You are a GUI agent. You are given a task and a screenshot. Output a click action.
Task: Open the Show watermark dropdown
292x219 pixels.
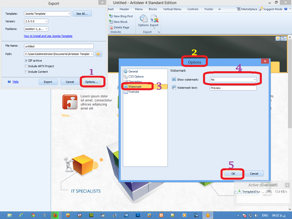coord(233,80)
